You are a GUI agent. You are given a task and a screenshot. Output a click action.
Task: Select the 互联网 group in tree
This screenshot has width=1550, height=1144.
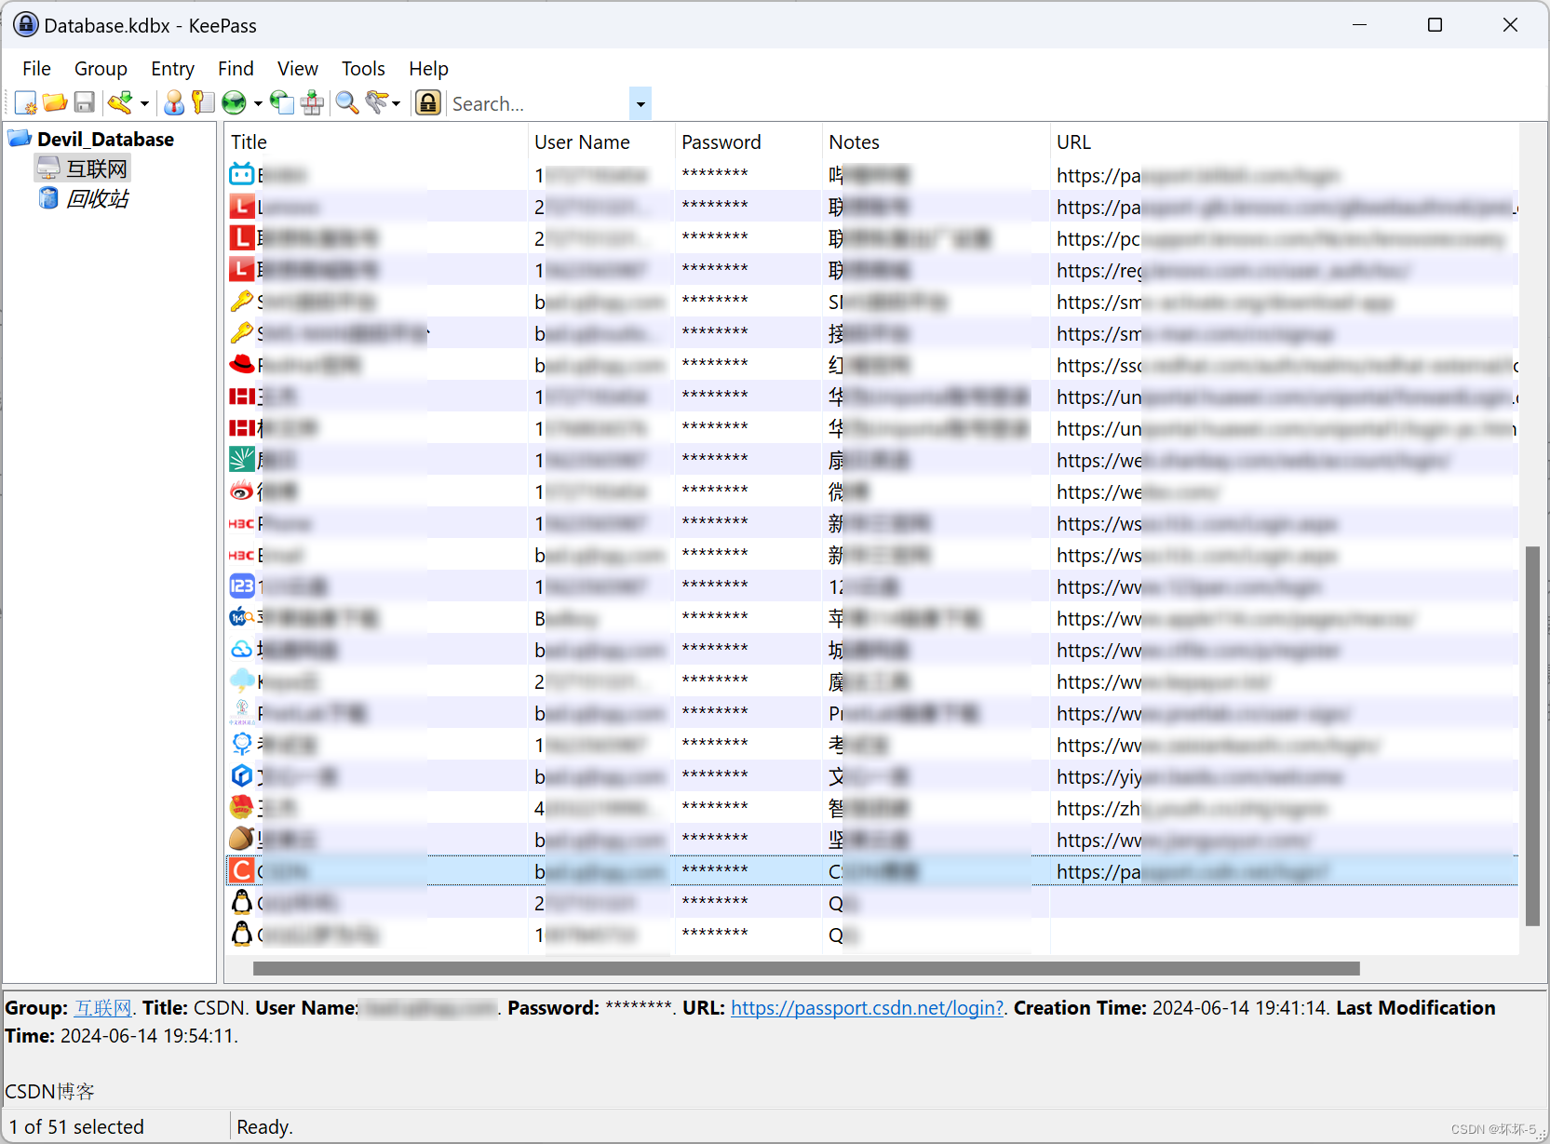(97, 168)
